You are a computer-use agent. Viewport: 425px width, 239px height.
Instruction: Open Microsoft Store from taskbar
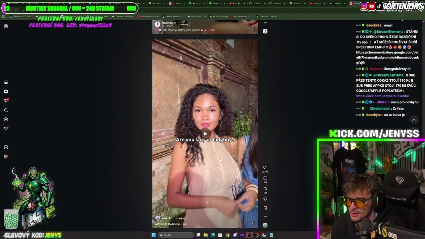(x=220, y=235)
